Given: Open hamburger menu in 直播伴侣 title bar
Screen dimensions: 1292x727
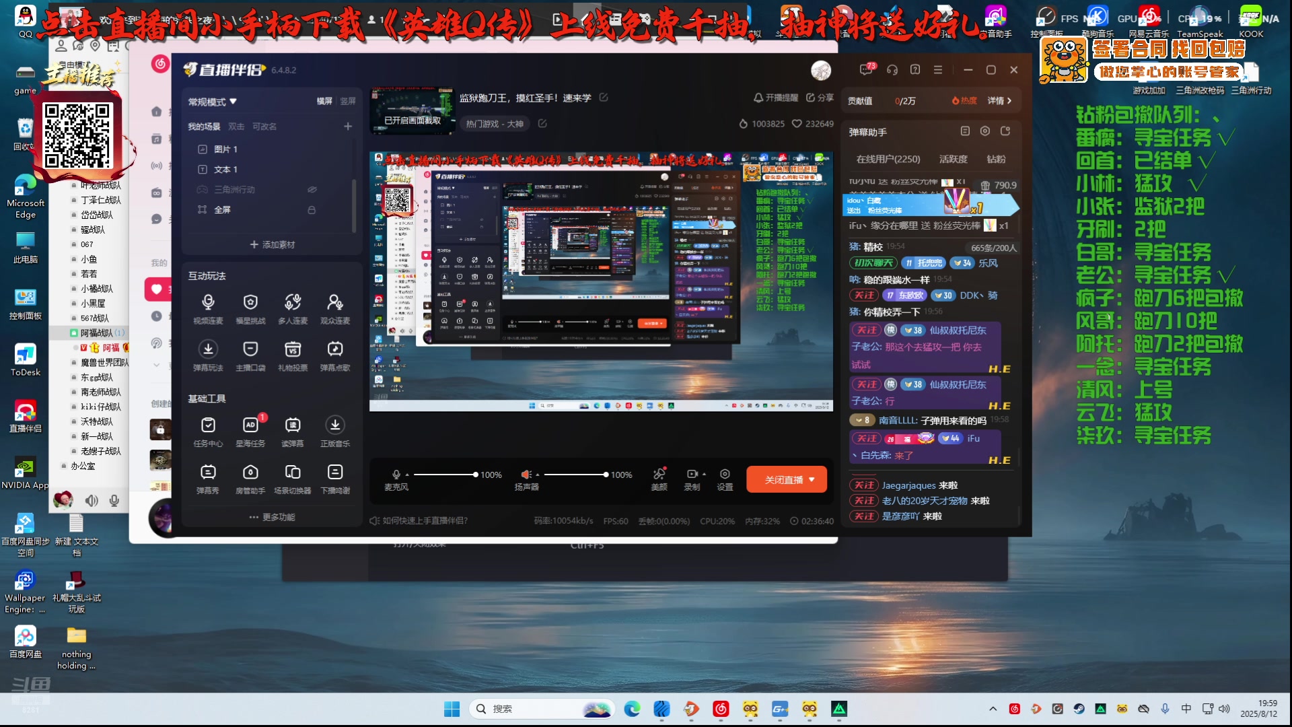Looking at the screenshot, I should 938,69.
